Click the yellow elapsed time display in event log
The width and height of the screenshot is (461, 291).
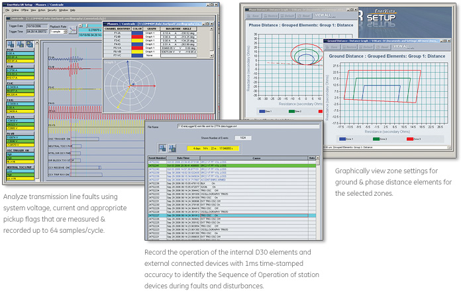click(x=213, y=148)
